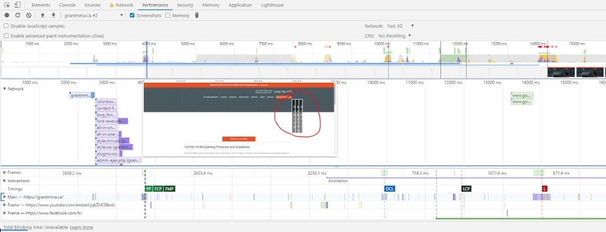Click the save profile download icon
The image size is (606, 232).
[x=54, y=15]
